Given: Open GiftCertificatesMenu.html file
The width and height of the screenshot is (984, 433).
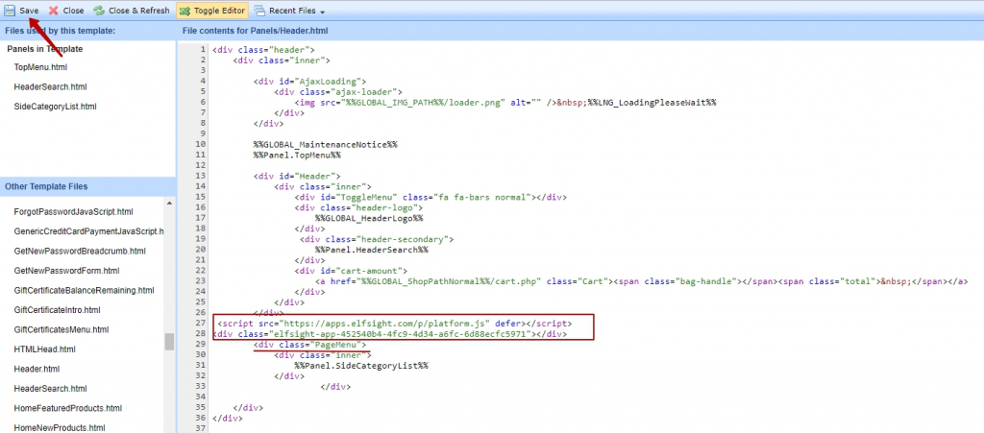Looking at the screenshot, I should tap(61, 329).
